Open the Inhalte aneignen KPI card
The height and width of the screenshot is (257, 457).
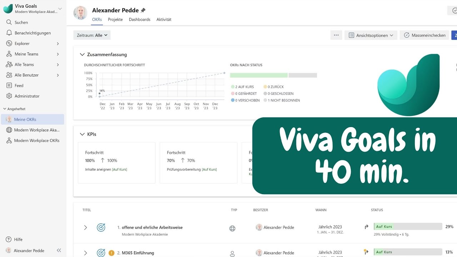[117, 163]
